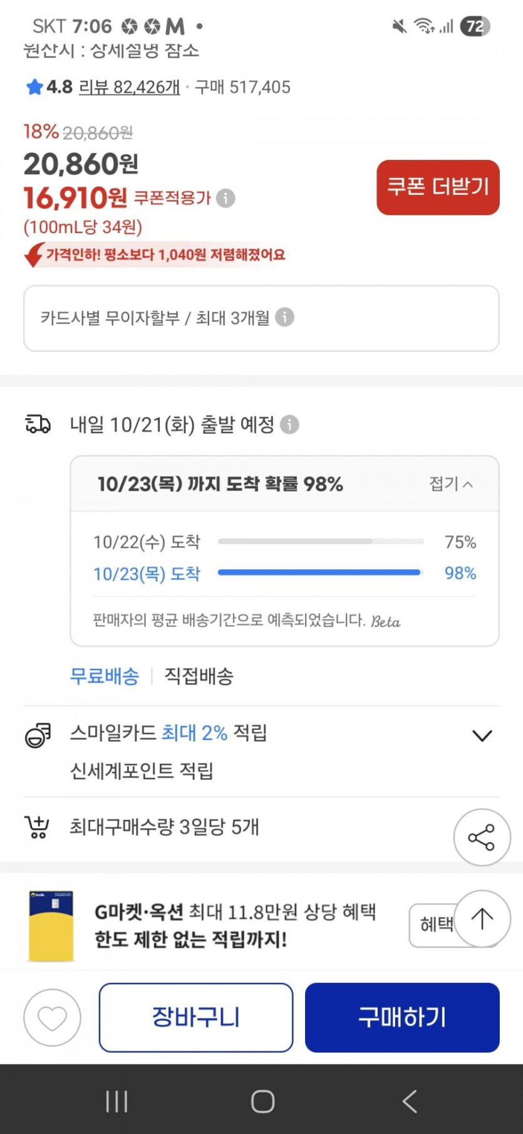Screen dimensions: 523x1134
Task: Tap the 무료배송 shipping link
Action: pos(105,676)
